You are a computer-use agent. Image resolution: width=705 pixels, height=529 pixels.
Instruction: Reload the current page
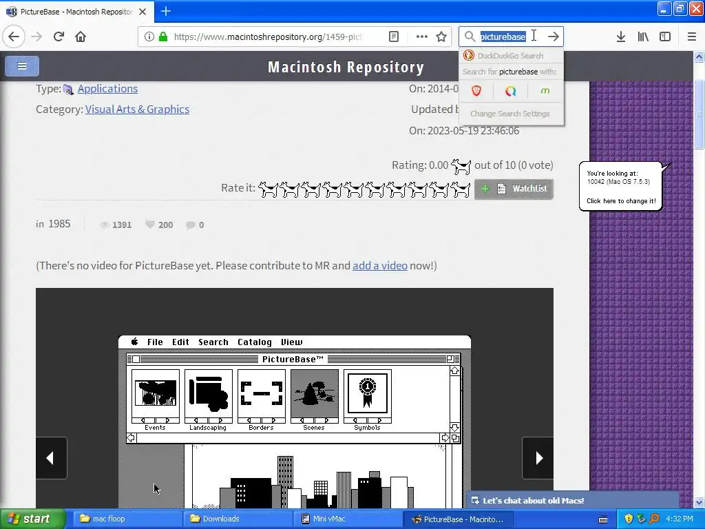point(59,37)
